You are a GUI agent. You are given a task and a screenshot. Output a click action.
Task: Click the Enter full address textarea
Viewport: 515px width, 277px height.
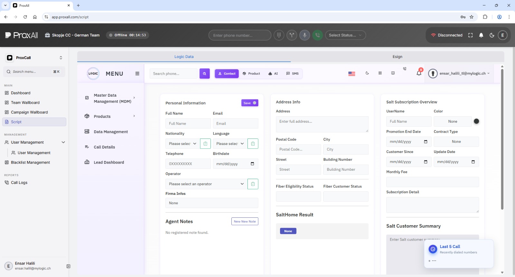pos(322,124)
